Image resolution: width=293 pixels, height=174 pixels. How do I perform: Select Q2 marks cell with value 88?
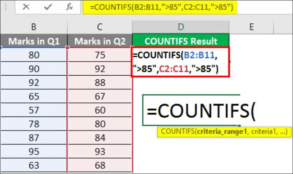(x=100, y=83)
